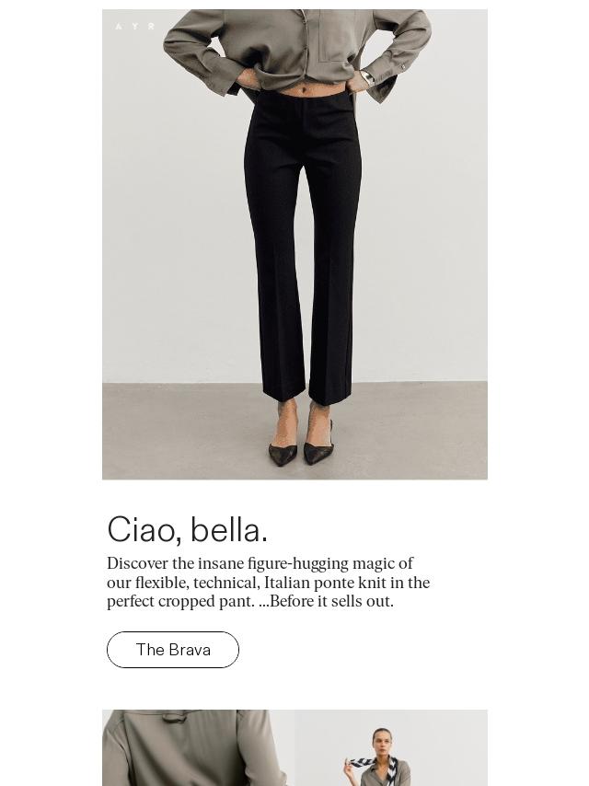Viewport: 589px width, 786px height.
Task: Click the concrete floor in hero photo
Action: pyautogui.click(x=294, y=431)
